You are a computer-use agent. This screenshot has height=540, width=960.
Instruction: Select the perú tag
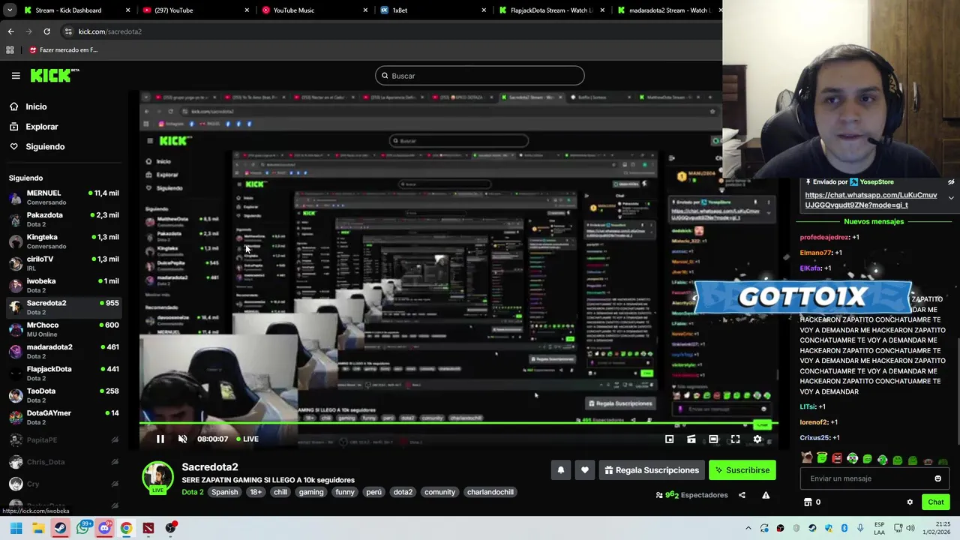click(373, 493)
